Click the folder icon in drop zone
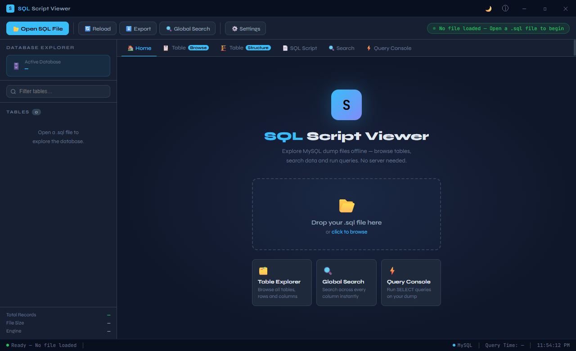The height and width of the screenshot is (351, 576). click(x=346, y=206)
